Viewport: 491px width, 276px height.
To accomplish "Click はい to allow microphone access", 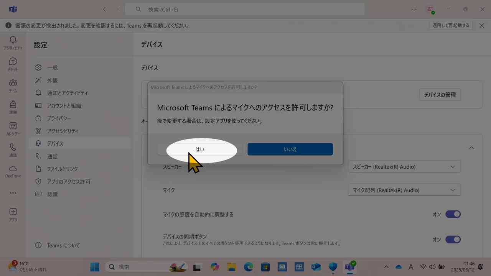I will point(200,149).
